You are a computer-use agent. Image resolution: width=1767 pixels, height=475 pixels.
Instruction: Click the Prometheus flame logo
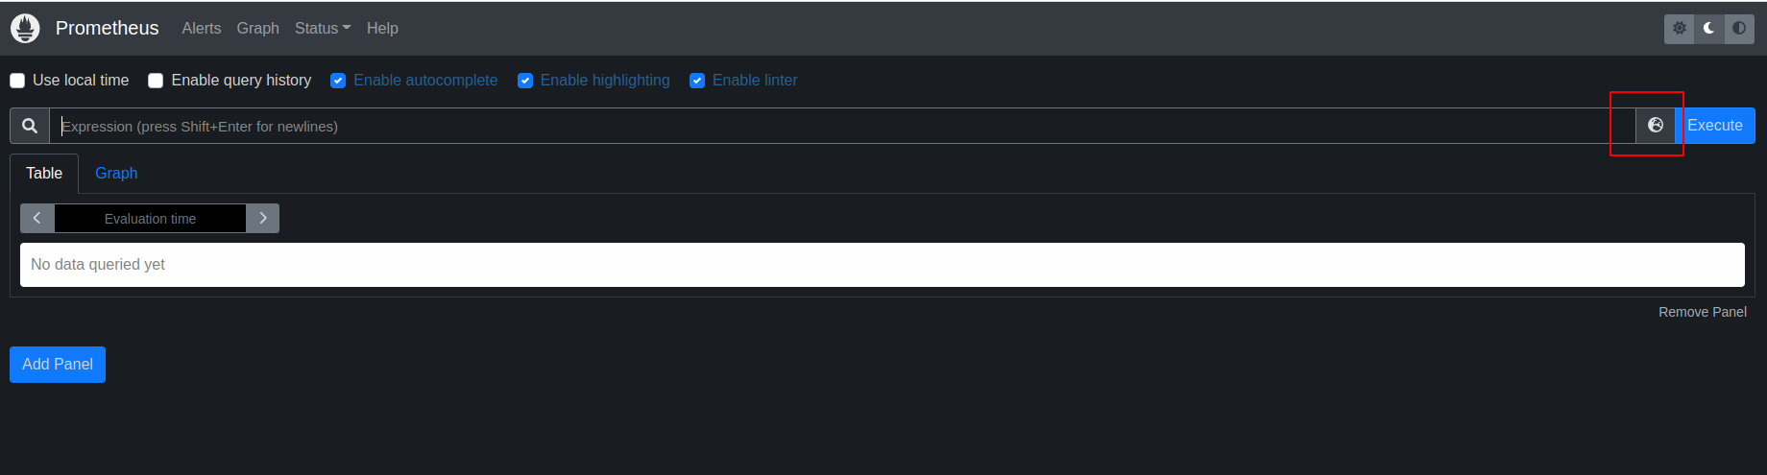tap(25, 29)
